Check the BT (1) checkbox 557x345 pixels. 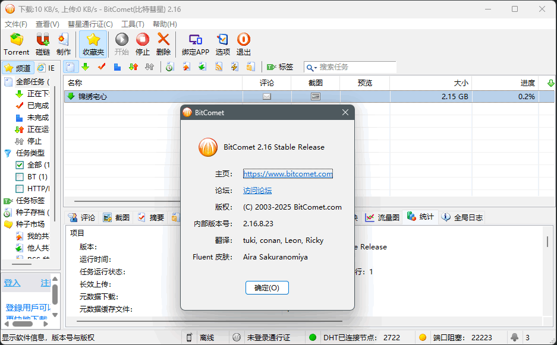pyautogui.click(x=20, y=177)
